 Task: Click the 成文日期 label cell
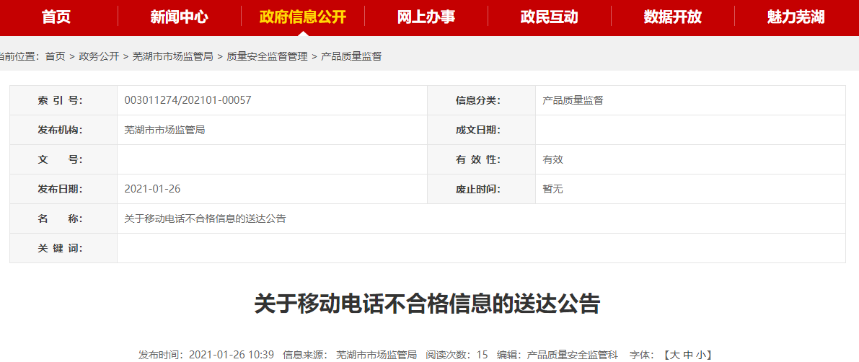click(x=482, y=130)
